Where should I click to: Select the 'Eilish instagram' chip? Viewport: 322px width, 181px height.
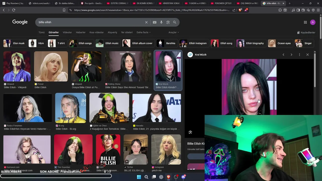tap(194, 43)
